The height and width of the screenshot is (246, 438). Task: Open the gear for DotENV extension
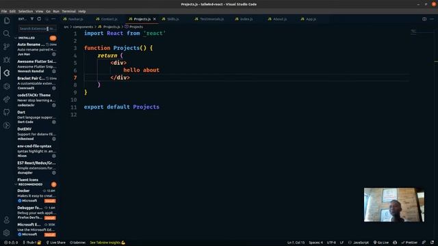pyautogui.click(x=54, y=139)
